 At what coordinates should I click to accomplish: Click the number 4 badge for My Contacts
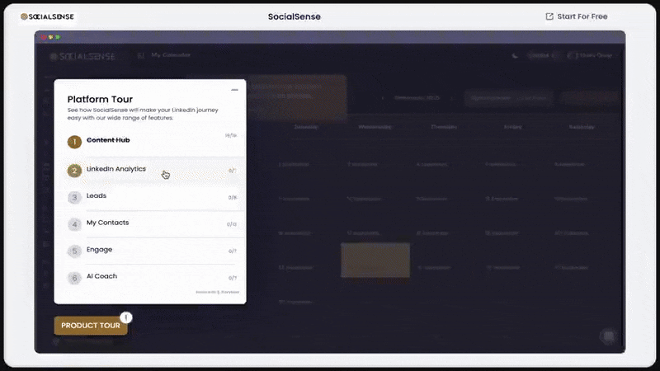[74, 224]
